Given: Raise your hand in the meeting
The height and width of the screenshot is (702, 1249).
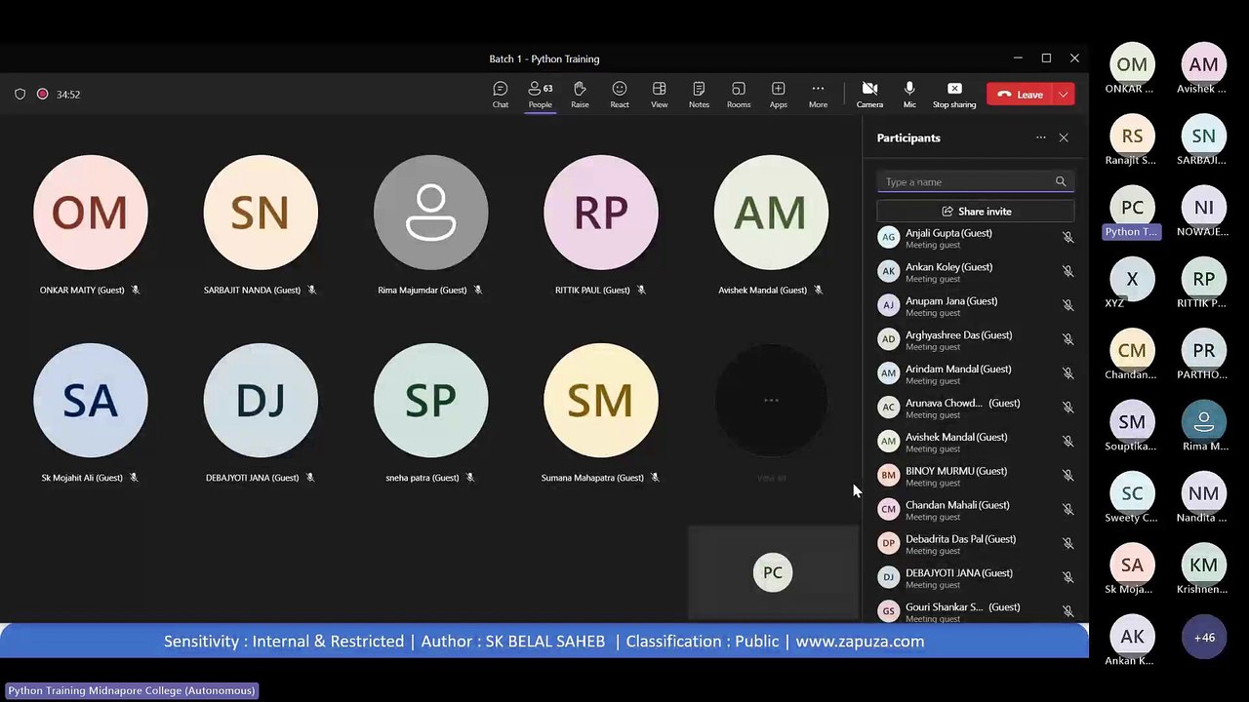Looking at the screenshot, I should (580, 94).
